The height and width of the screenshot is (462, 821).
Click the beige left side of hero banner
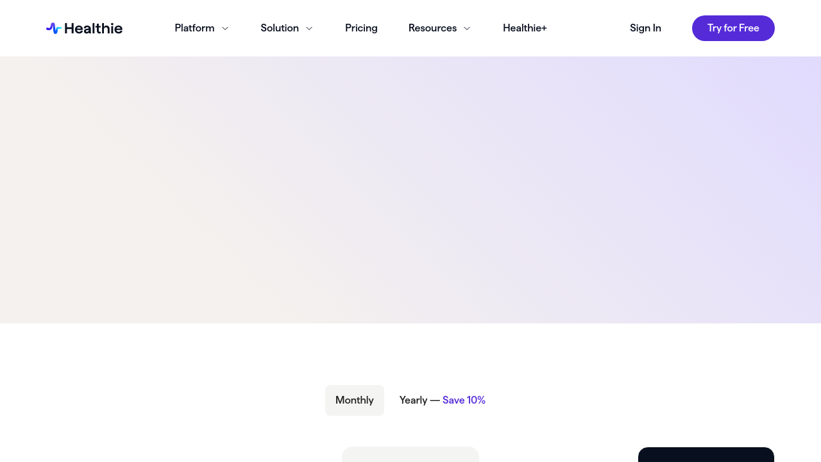pyautogui.click(x=96, y=193)
